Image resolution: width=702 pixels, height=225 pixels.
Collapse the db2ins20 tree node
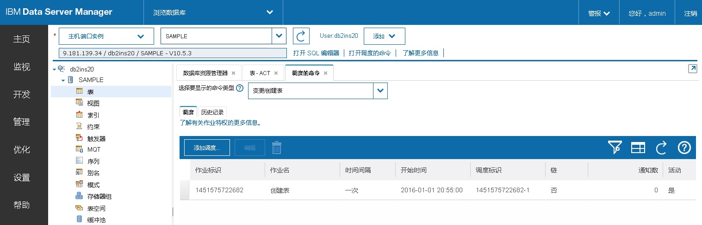(55, 69)
